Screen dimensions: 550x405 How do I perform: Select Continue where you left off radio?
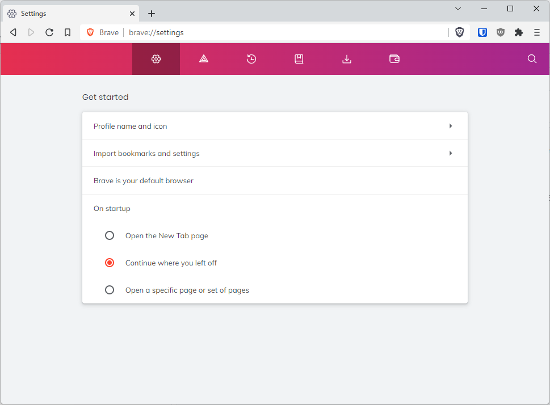point(110,263)
